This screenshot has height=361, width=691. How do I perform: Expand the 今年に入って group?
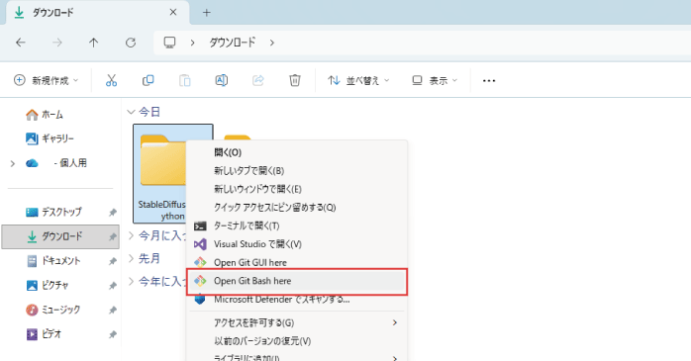tap(131, 281)
